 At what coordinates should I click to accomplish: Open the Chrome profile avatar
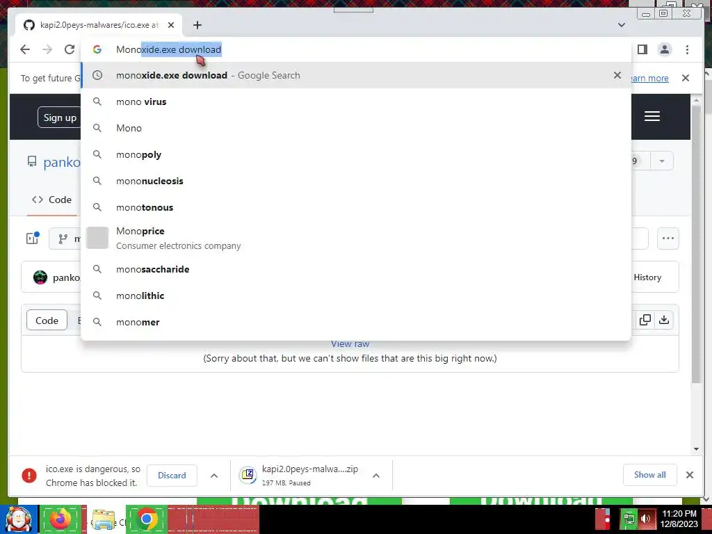665,49
